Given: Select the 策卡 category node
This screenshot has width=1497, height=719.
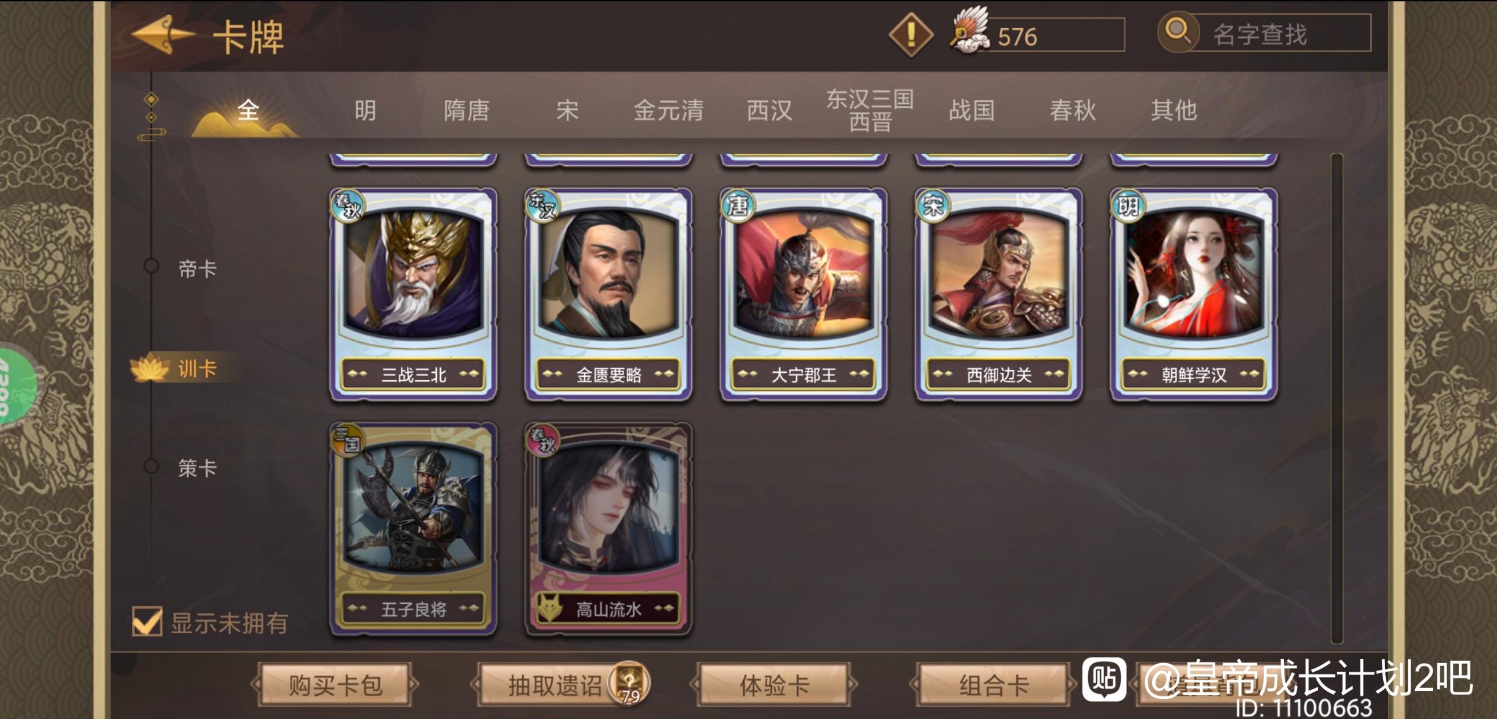Looking at the screenshot, I should 151,466.
